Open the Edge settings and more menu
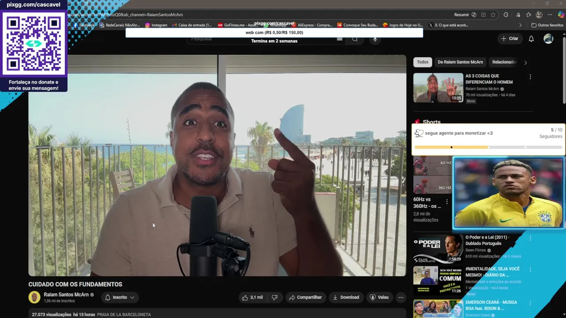 (550, 15)
